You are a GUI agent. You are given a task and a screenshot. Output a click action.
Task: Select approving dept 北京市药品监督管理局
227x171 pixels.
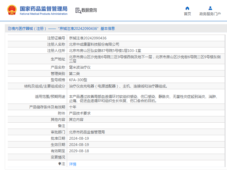pyautogui.click(x=87, y=132)
